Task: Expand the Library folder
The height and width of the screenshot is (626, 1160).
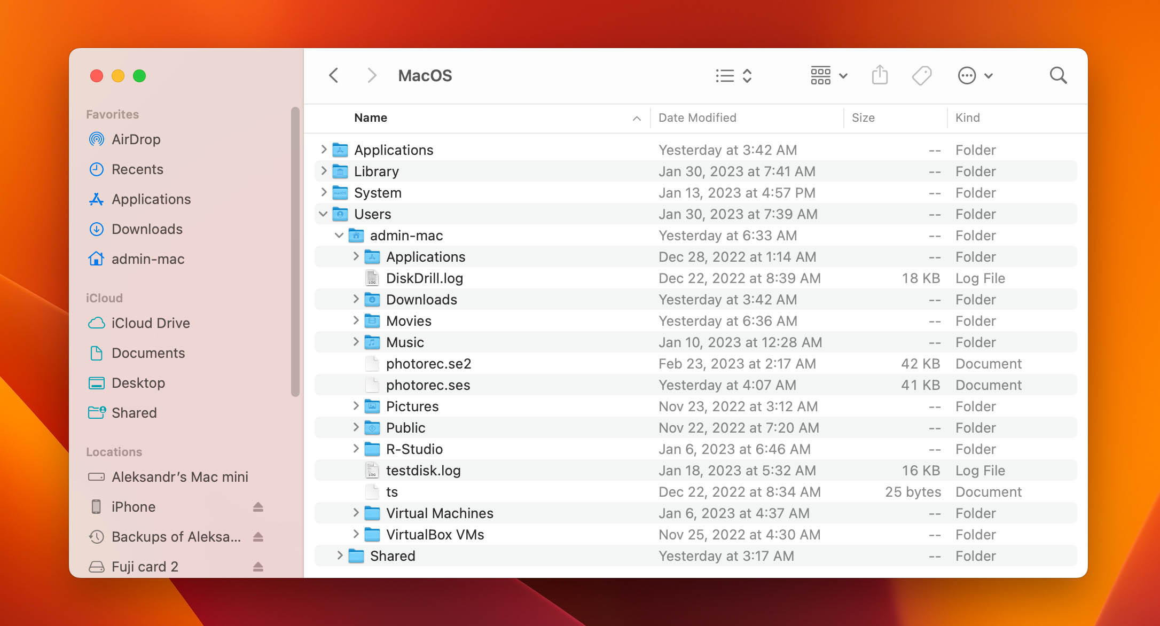Action: pyautogui.click(x=324, y=171)
